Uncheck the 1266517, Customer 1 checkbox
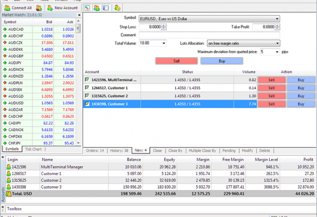Image resolution: width=317 pixels, height=217 pixels. tap(87, 88)
